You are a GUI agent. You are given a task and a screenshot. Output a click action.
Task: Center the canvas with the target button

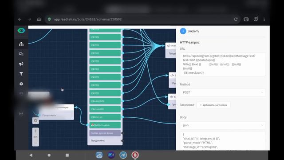35,120
